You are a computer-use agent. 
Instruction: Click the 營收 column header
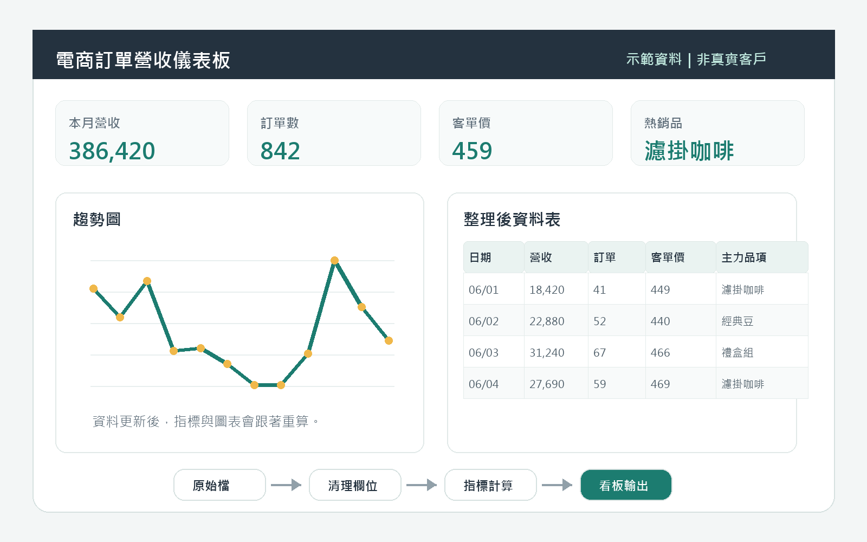click(x=556, y=257)
